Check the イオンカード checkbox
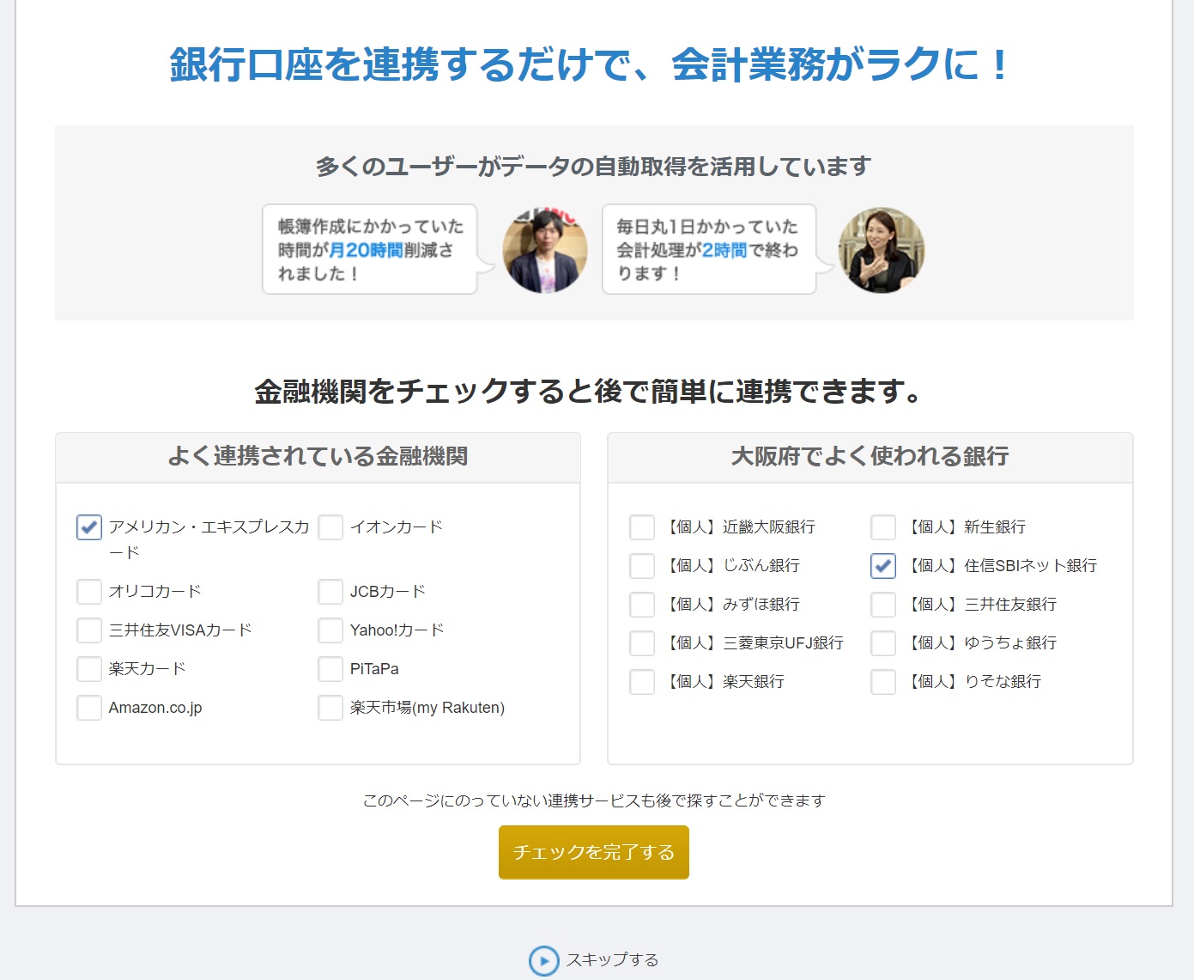The height and width of the screenshot is (980, 1194). (330, 527)
